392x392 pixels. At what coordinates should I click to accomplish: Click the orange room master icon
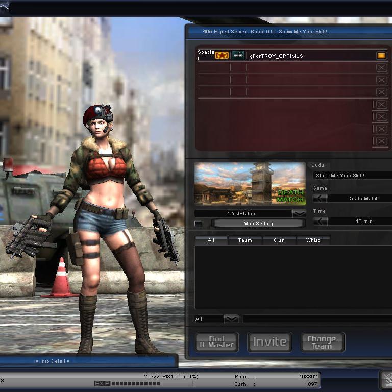tap(381, 56)
